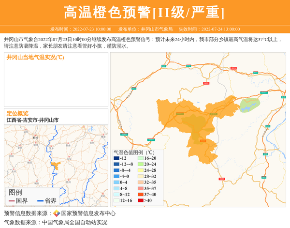Click the 井冈山当地气温实况 panel heading

[35, 58]
